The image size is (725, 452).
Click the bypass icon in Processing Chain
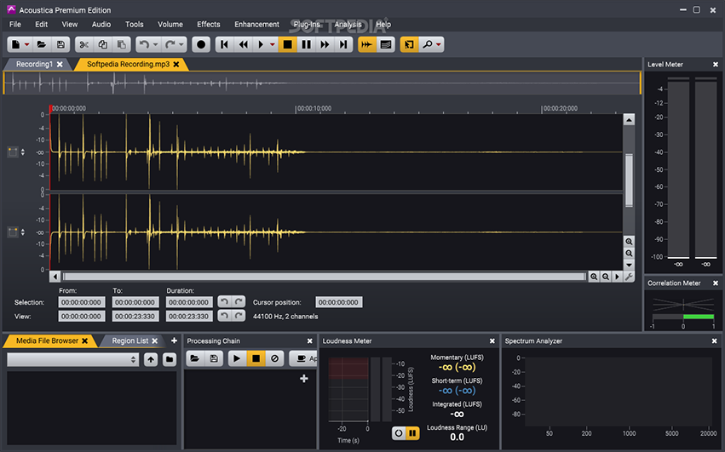click(x=274, y=359)
